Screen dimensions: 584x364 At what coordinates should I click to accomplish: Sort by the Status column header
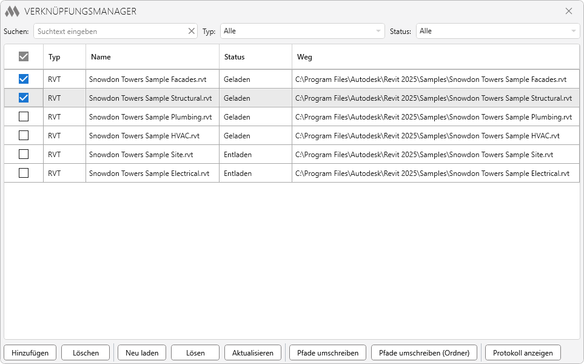coord(255,57)
